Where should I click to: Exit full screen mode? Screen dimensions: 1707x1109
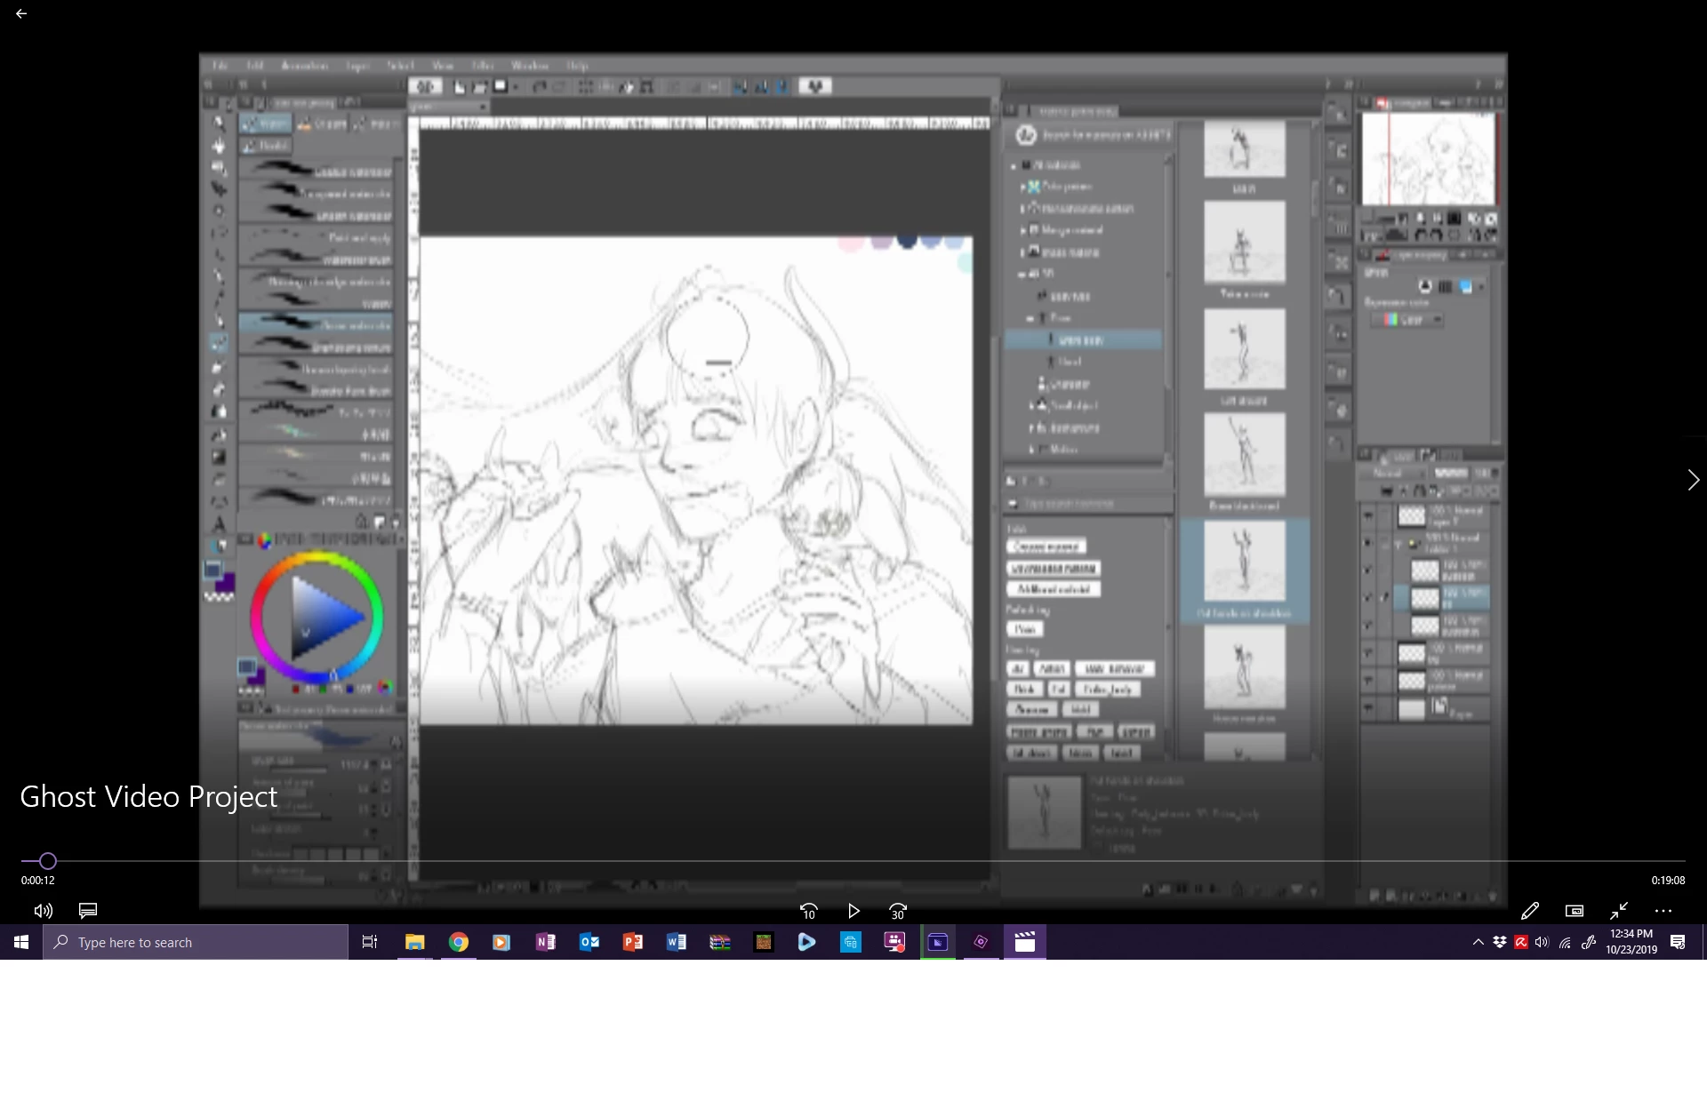(x=1619, y=911)
